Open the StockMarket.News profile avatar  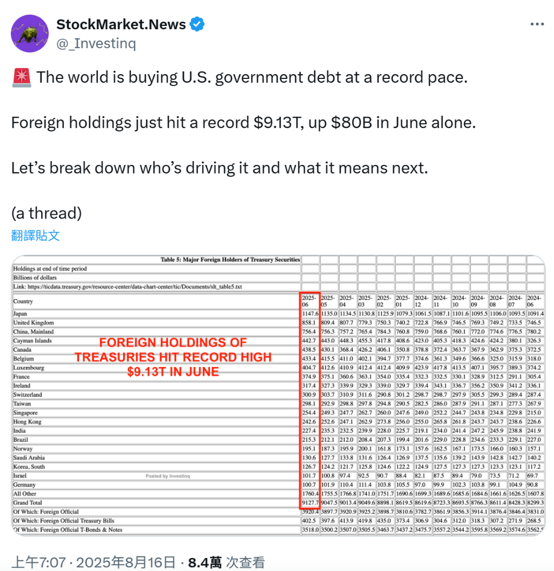[30, 34]
